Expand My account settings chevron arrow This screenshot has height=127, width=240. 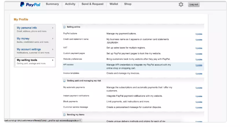[53, 49]
